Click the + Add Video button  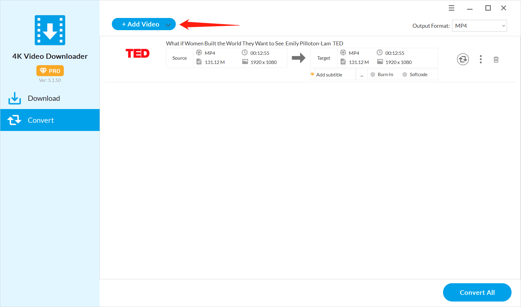tap(140, 24)
